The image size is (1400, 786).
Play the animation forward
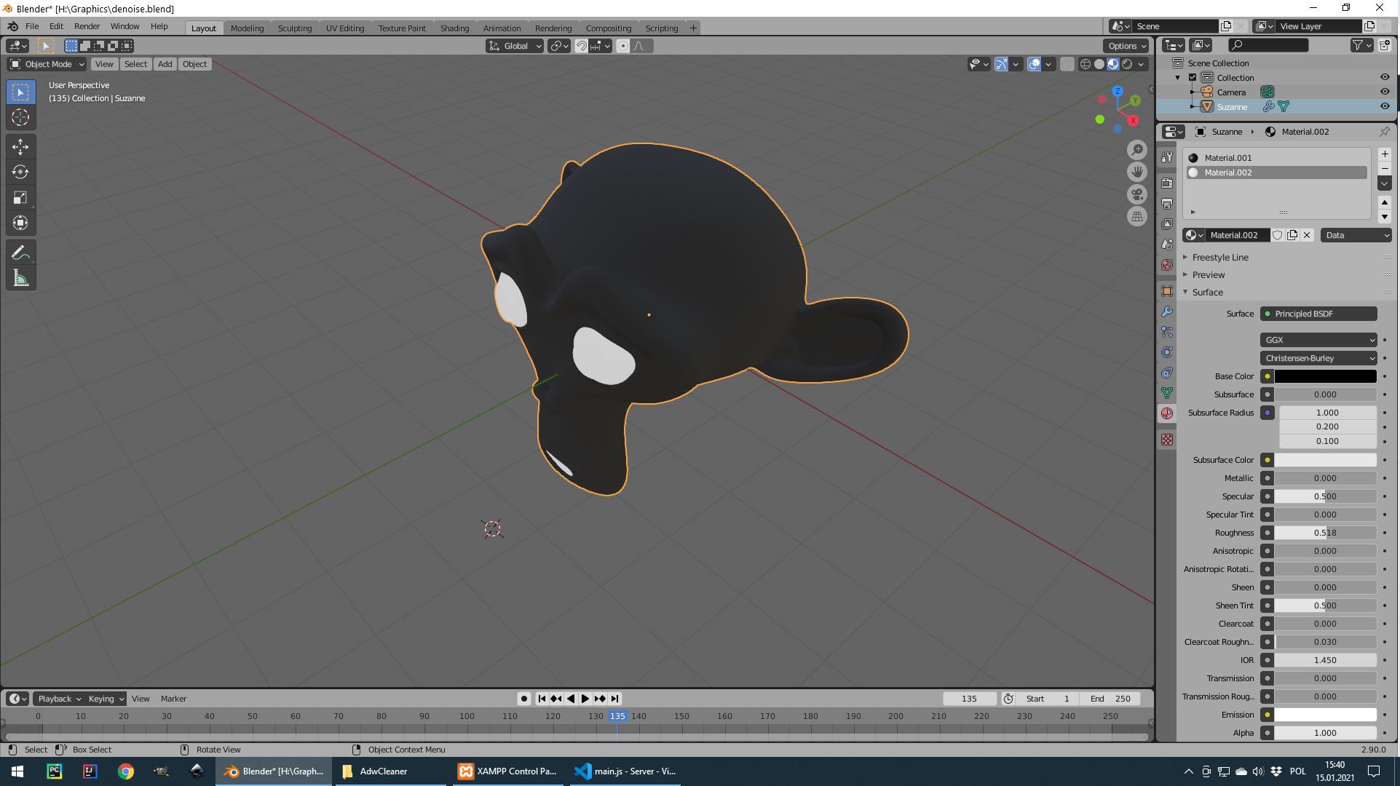coord(585,699)
